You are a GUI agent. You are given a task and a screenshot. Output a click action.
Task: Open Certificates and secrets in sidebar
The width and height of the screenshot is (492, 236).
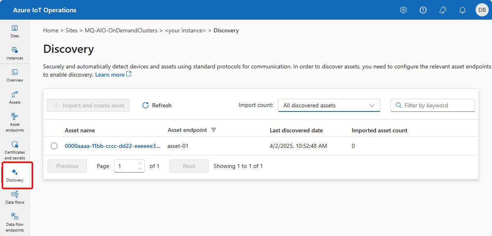pos(15,150)
